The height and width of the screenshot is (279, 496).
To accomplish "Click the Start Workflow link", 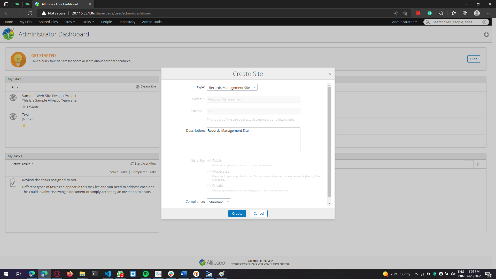I will [143, 164].
